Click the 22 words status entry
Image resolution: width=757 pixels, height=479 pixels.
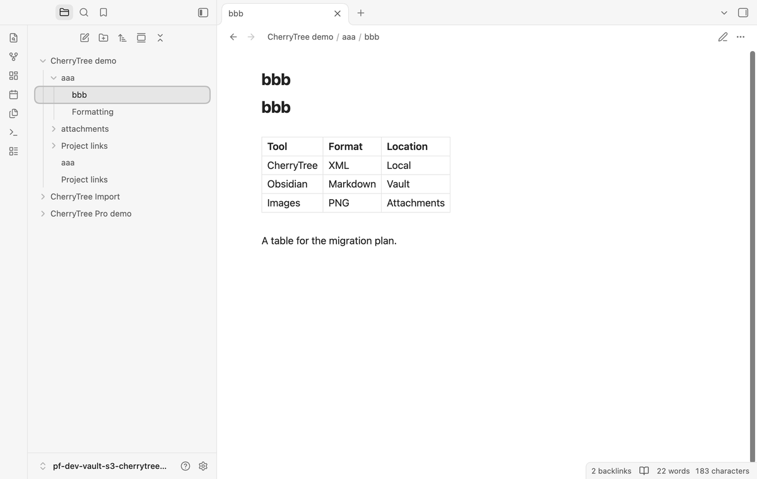click(673, 471)
